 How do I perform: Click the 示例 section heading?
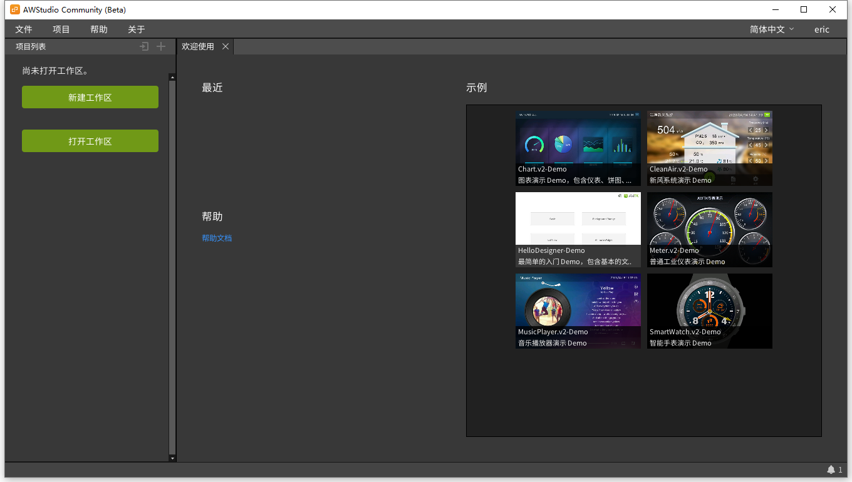477,88
